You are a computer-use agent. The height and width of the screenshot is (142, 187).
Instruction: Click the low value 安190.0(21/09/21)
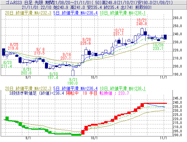[156, 2]
